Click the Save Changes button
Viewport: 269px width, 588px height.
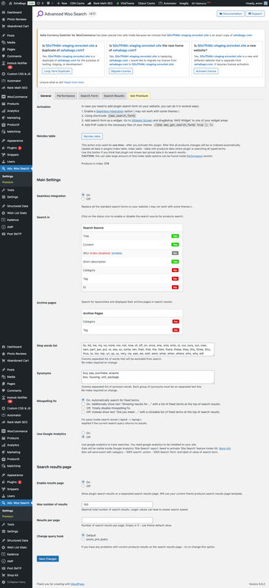(48, 559)
